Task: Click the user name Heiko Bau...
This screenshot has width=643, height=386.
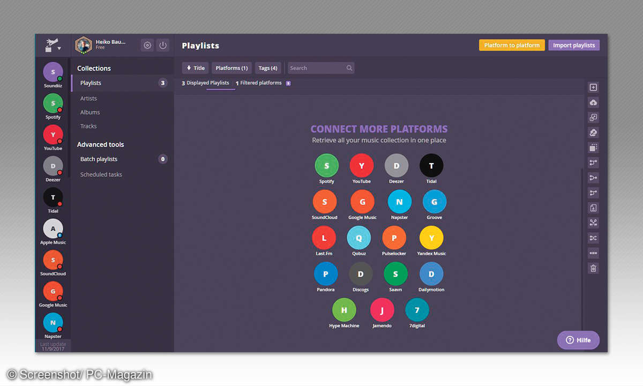Action: (x=110, y=42)
